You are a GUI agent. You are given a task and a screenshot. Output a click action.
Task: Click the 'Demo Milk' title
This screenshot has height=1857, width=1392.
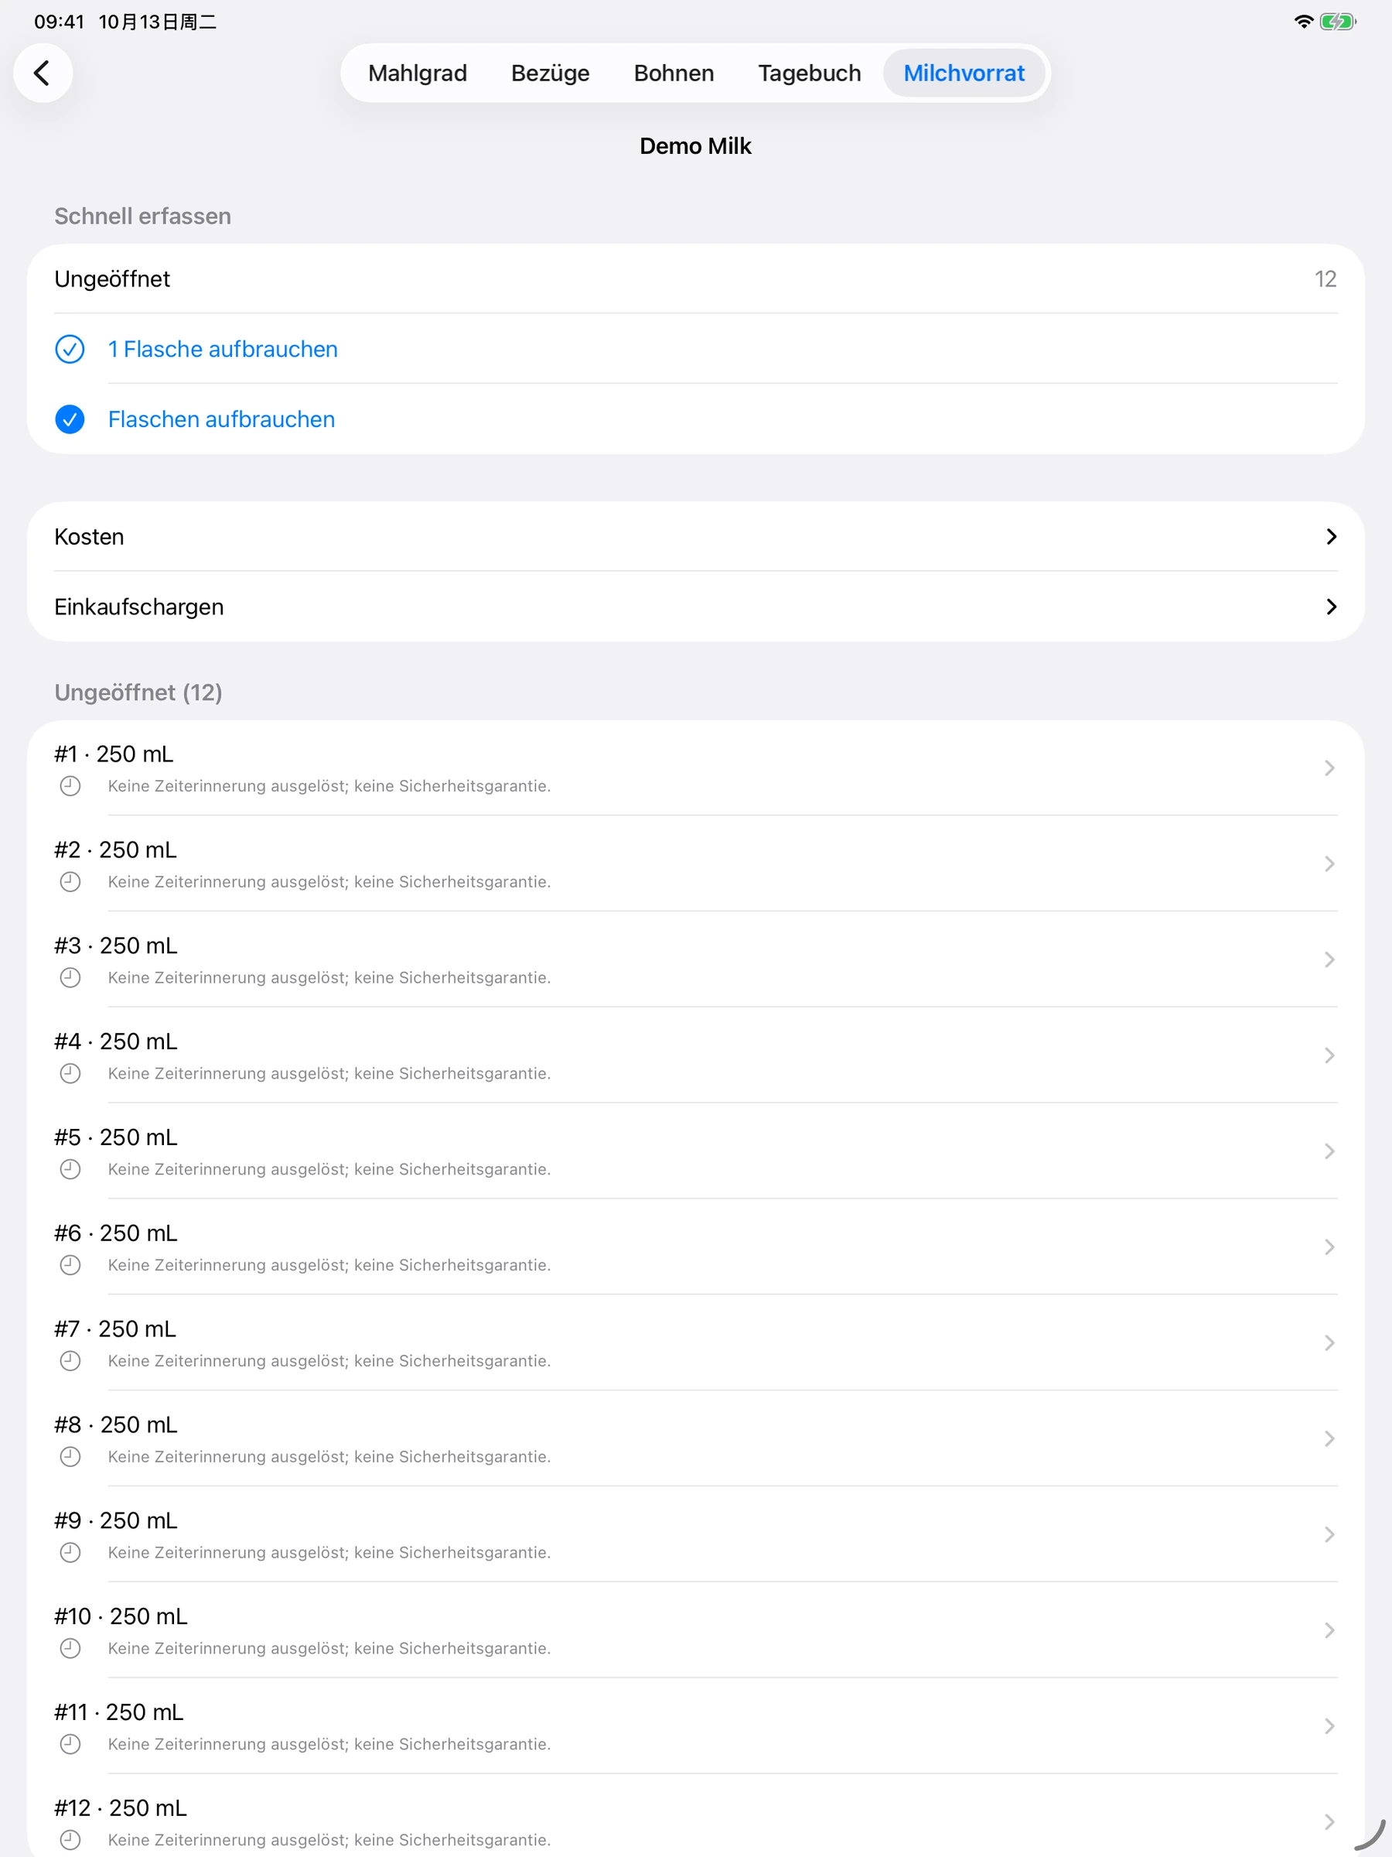click(x=695, y=146)
